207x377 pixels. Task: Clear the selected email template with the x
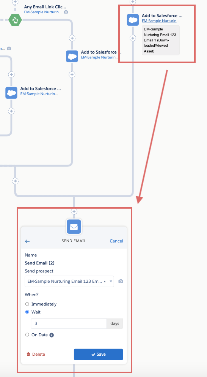click(105, 282)
